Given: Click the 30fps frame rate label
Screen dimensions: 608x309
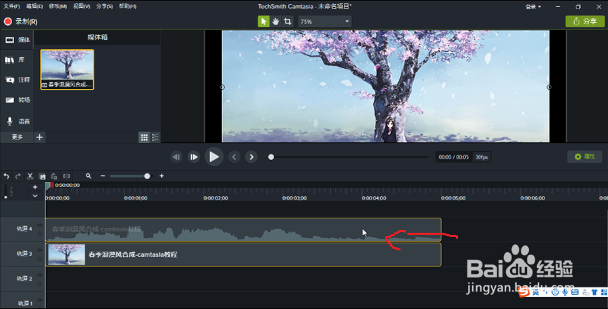Looking at the screenshot, I should tap(482, 157).
